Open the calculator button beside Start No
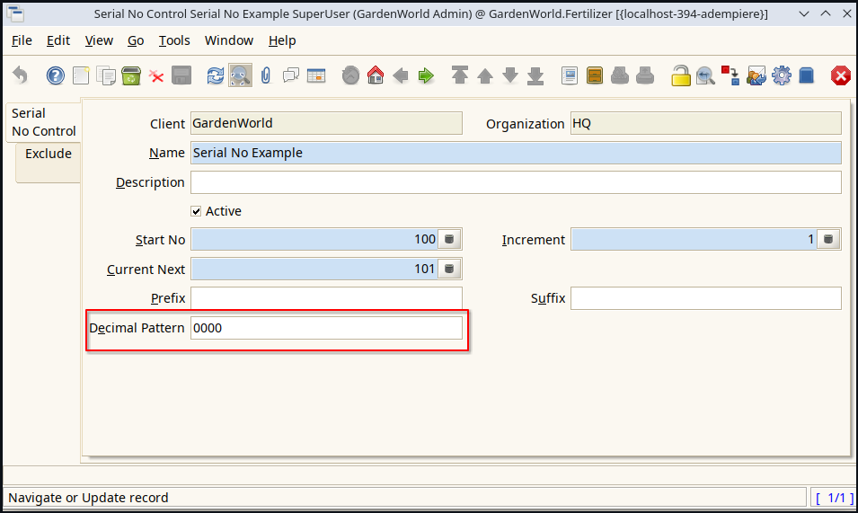 pos(450,240)
